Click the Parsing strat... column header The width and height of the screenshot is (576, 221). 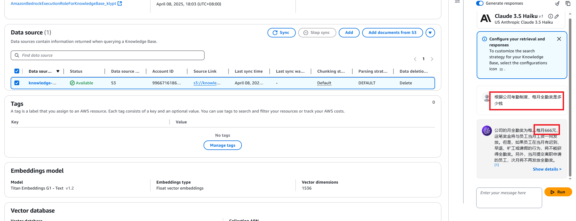373,71
